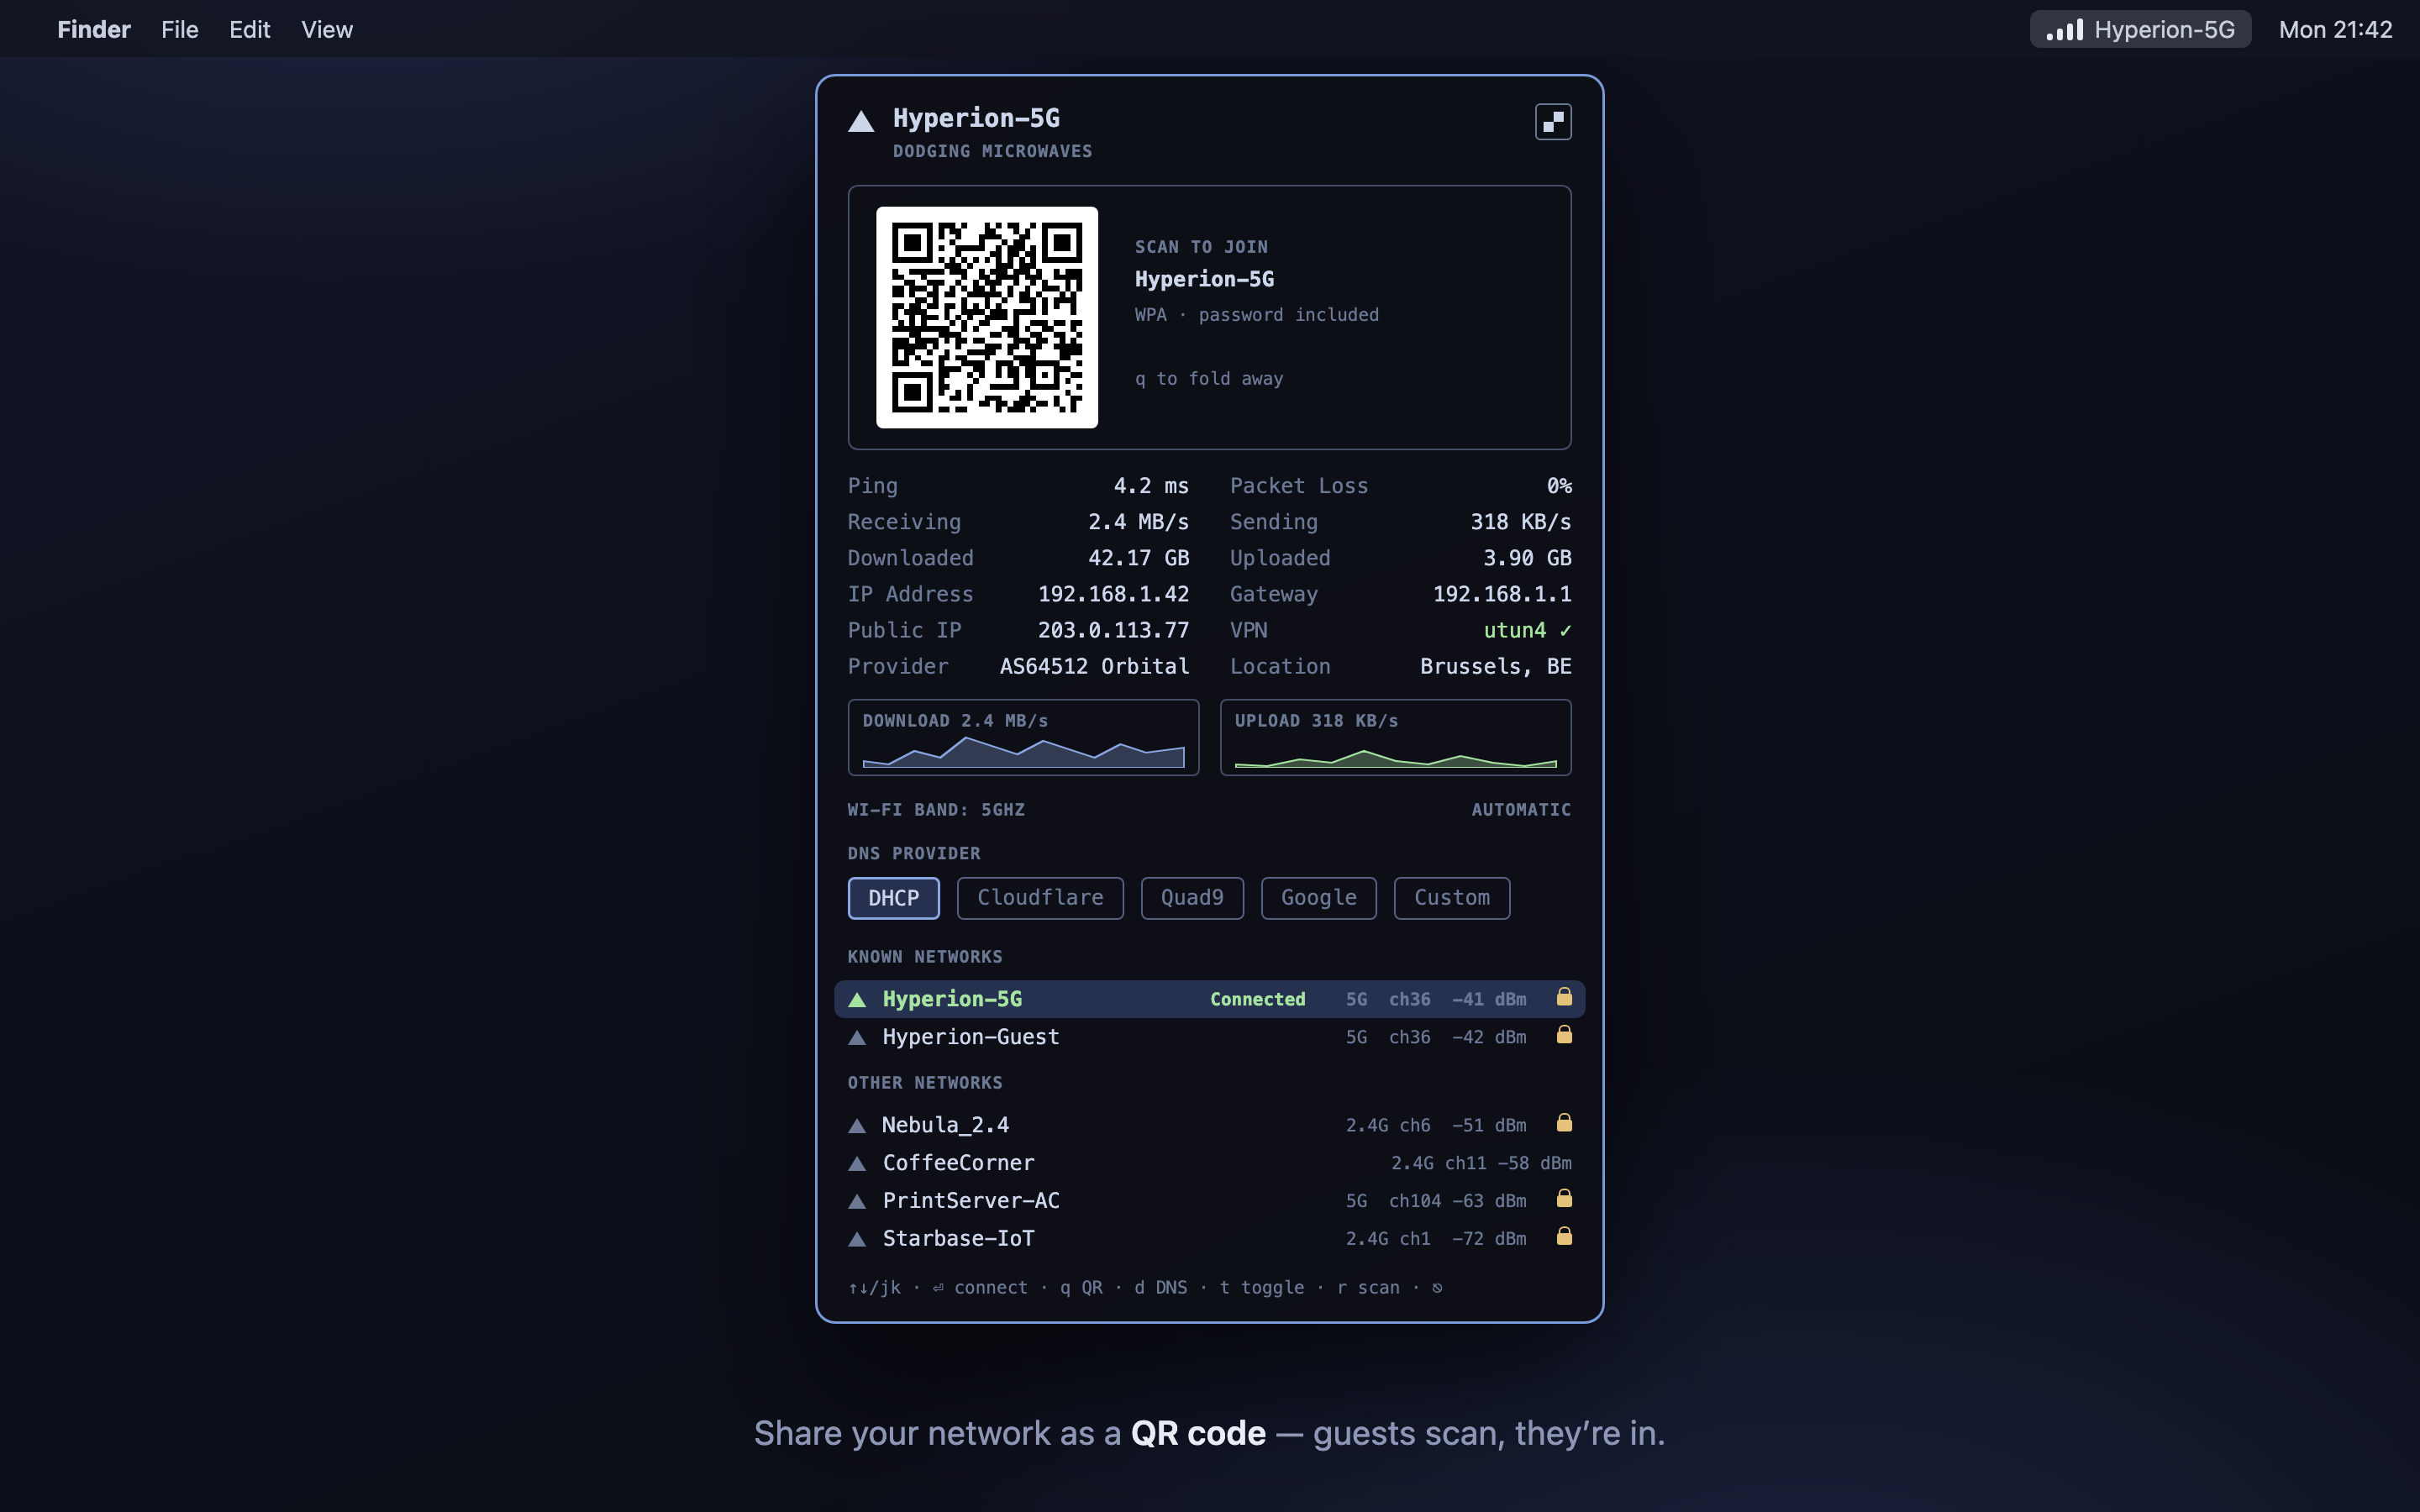Click the Downloaded value 42.17 GB
This screenshot has width=2420, height=1512.
1138,558
